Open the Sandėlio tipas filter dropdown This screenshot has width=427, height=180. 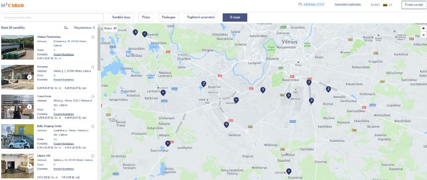(x=121, y=17)
